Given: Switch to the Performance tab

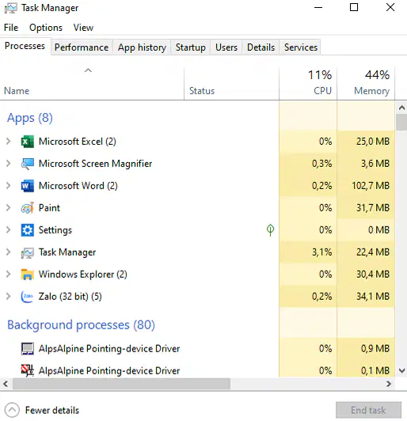Looking at the screenshot, I should click(82, 47).
